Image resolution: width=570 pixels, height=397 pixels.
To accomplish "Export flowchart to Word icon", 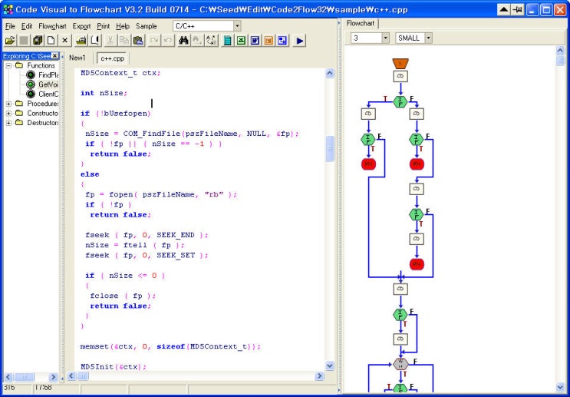I will tap(255, 41).
